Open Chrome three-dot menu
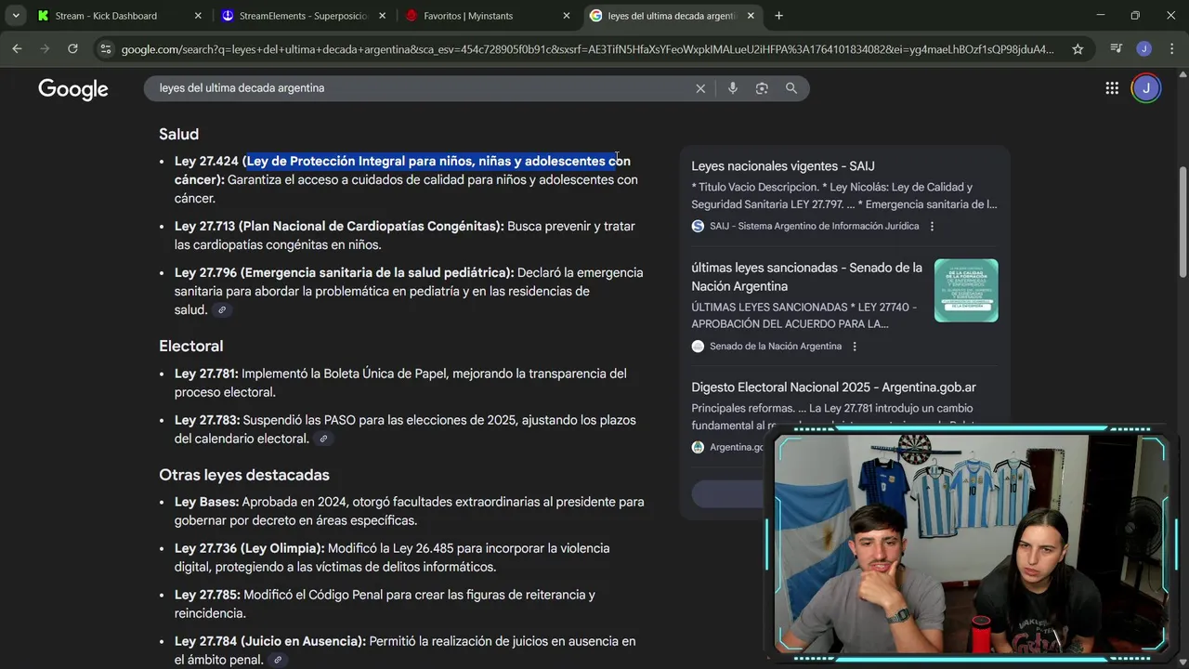Image resolution: width=1189 pixels, height=669 pixels. [1170, 49]
